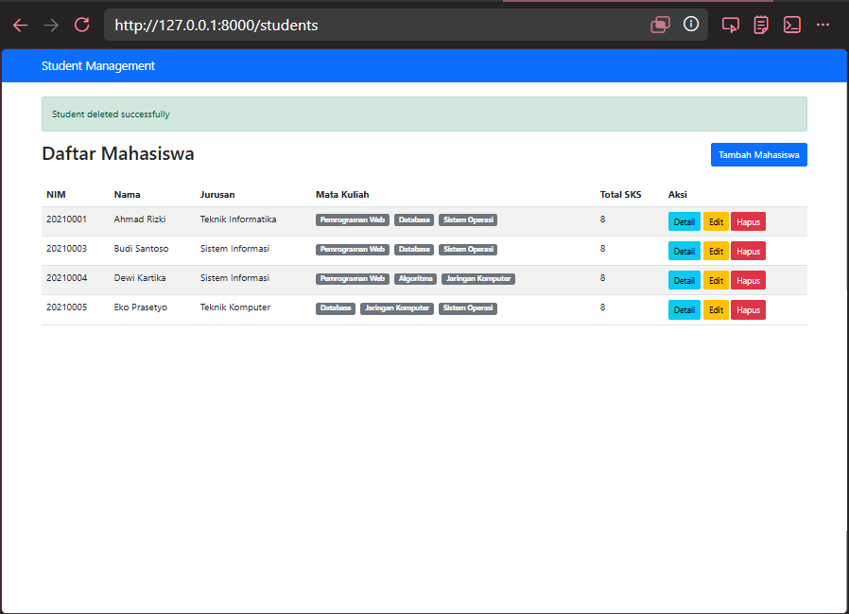View Detail for Eko Prasetyo
The image size is (849, 614).
point(684,309)
